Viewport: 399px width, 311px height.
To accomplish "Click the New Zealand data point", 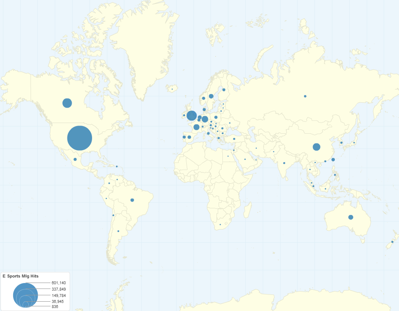I will point(392,242).
